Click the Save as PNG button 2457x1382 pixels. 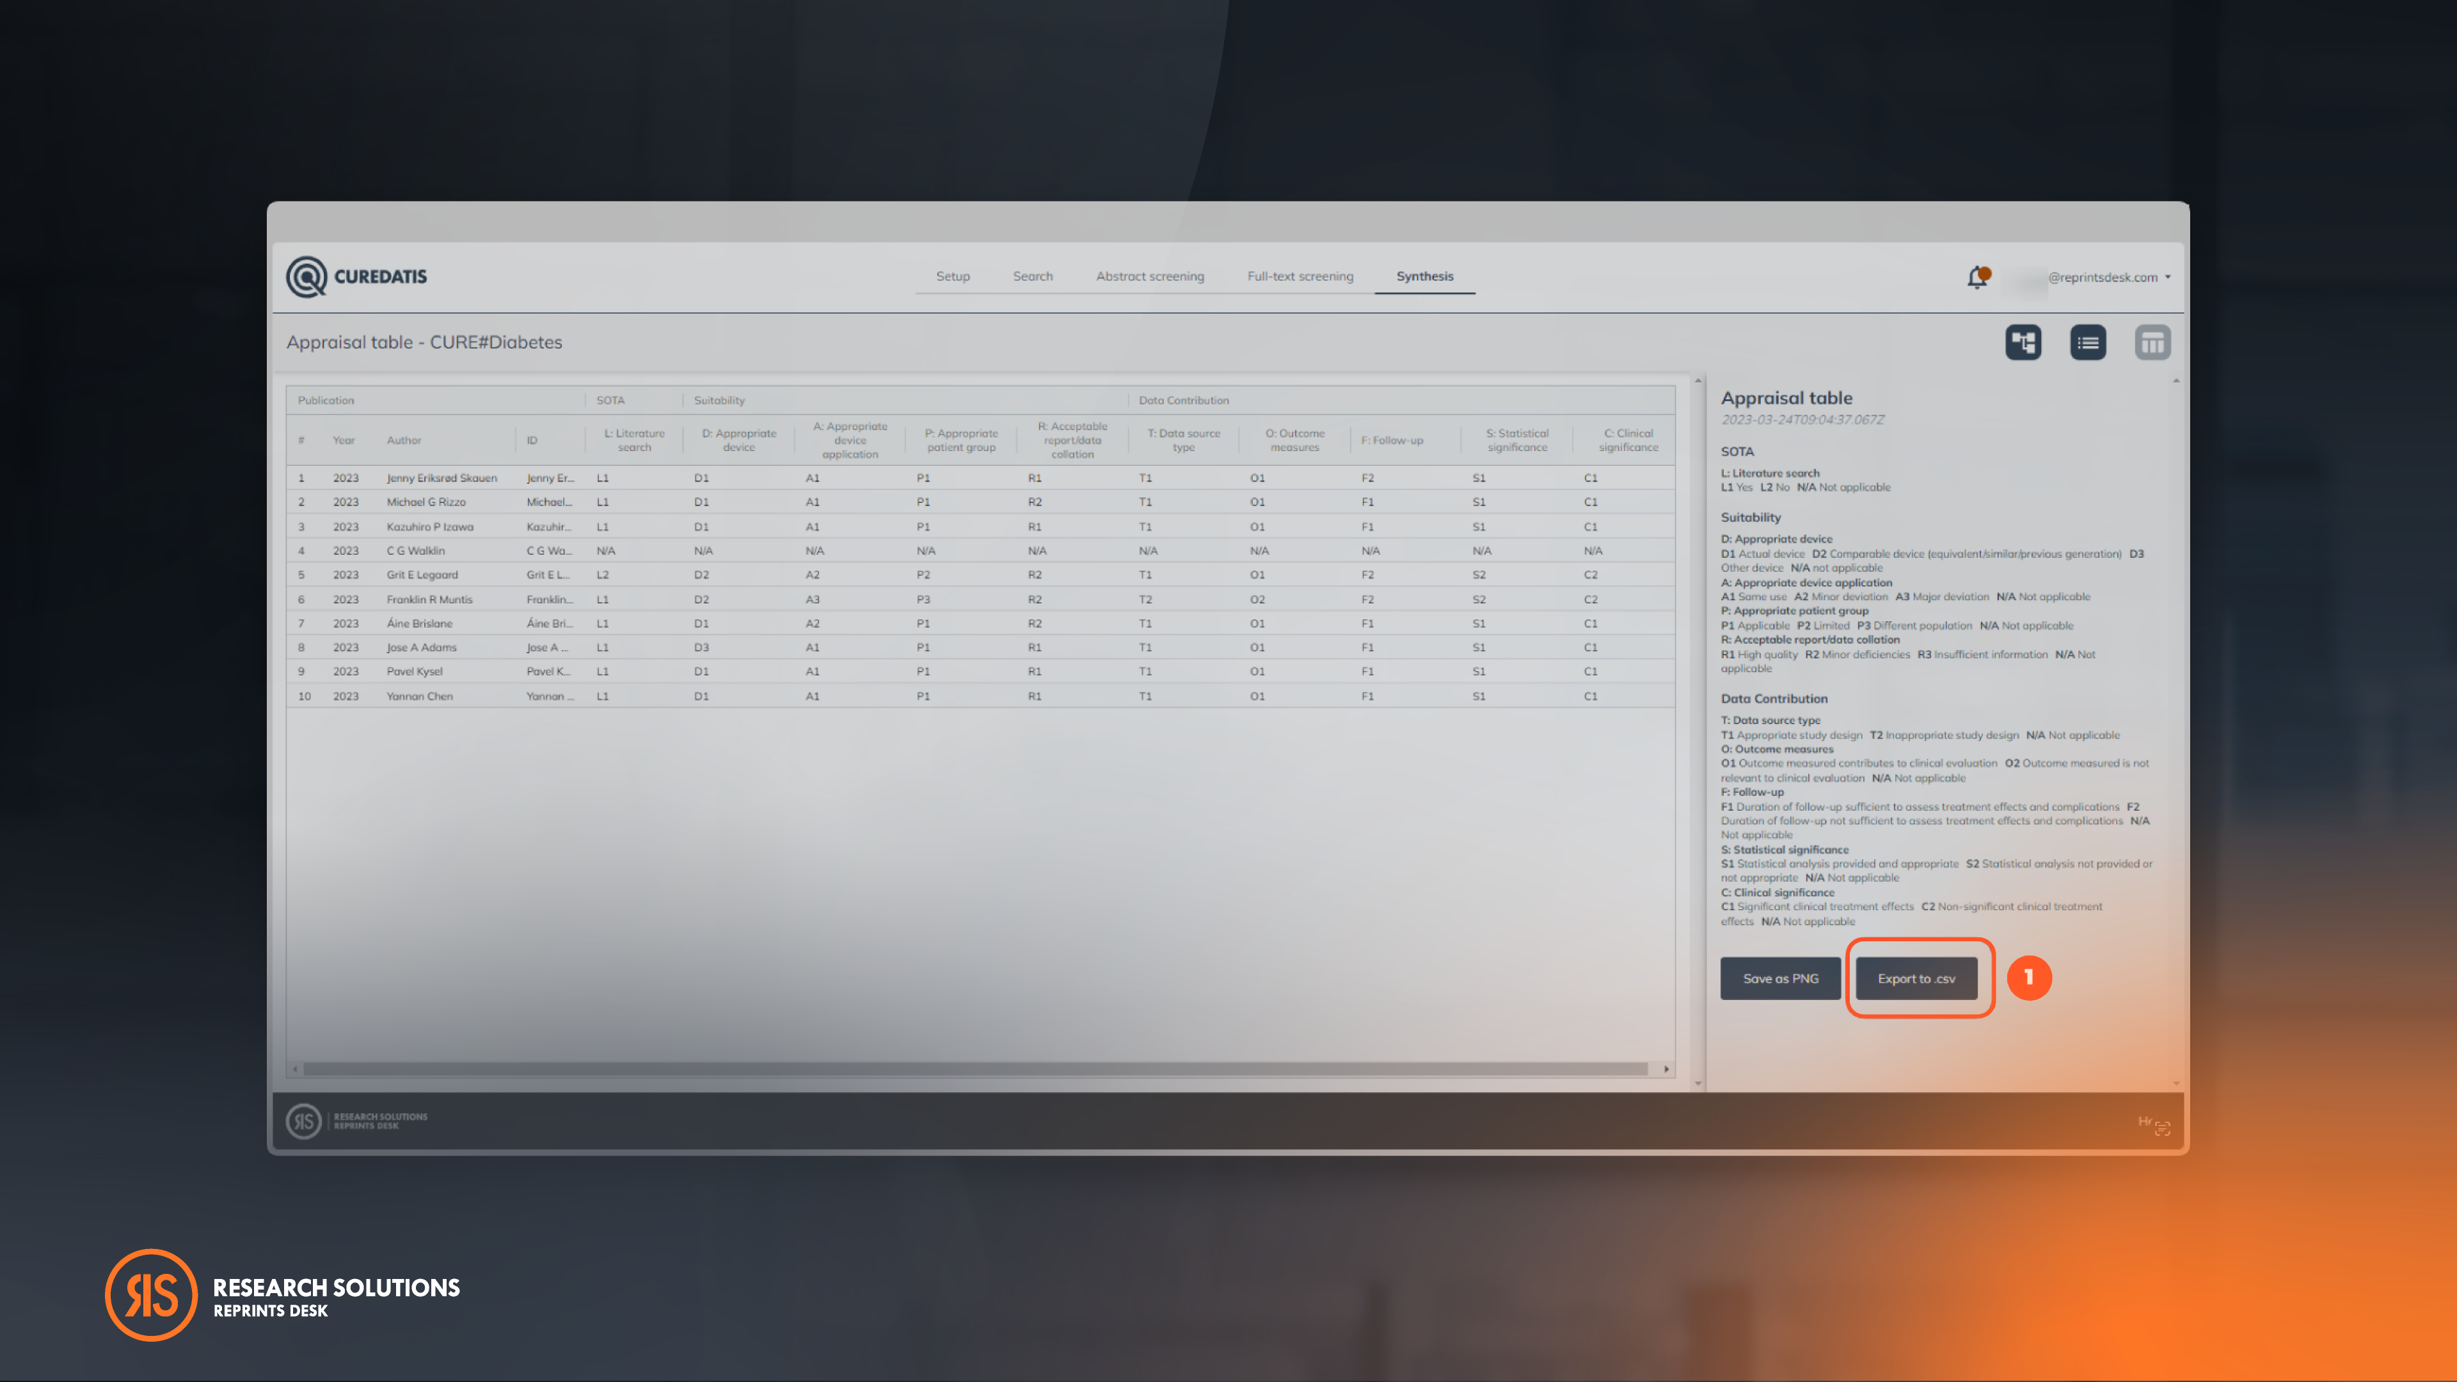(x=1780, y=978)
